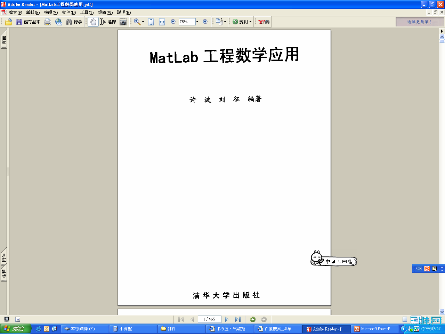
Task: Open the 附件 Attachments side panel tab
Action: pos(4,258)
